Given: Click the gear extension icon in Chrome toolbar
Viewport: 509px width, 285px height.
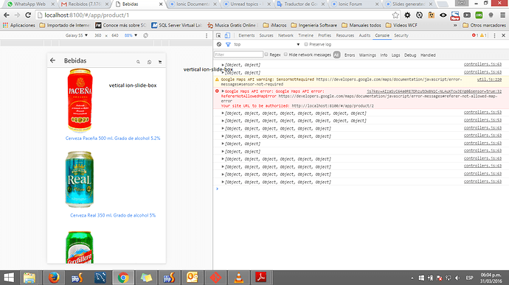Looking at the screenshot, I should coord(407,15).
